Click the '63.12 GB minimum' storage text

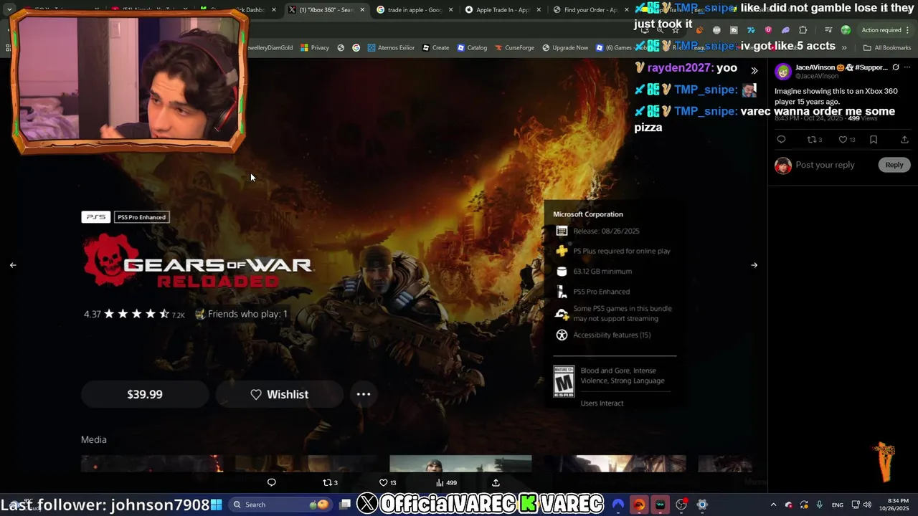pyautogui.click(x=602, y=272)
